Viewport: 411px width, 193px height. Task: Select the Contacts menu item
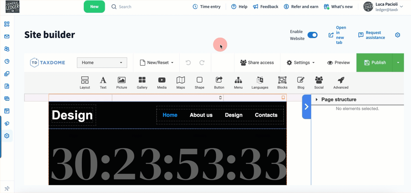click(266, 115)
